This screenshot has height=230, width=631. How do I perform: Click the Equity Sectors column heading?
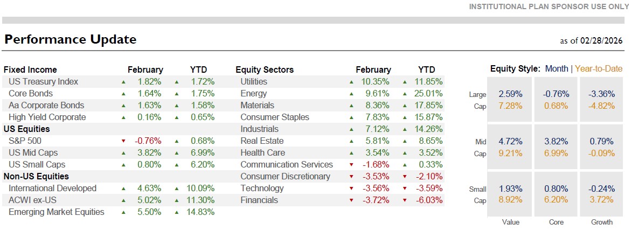click(265, 69)
